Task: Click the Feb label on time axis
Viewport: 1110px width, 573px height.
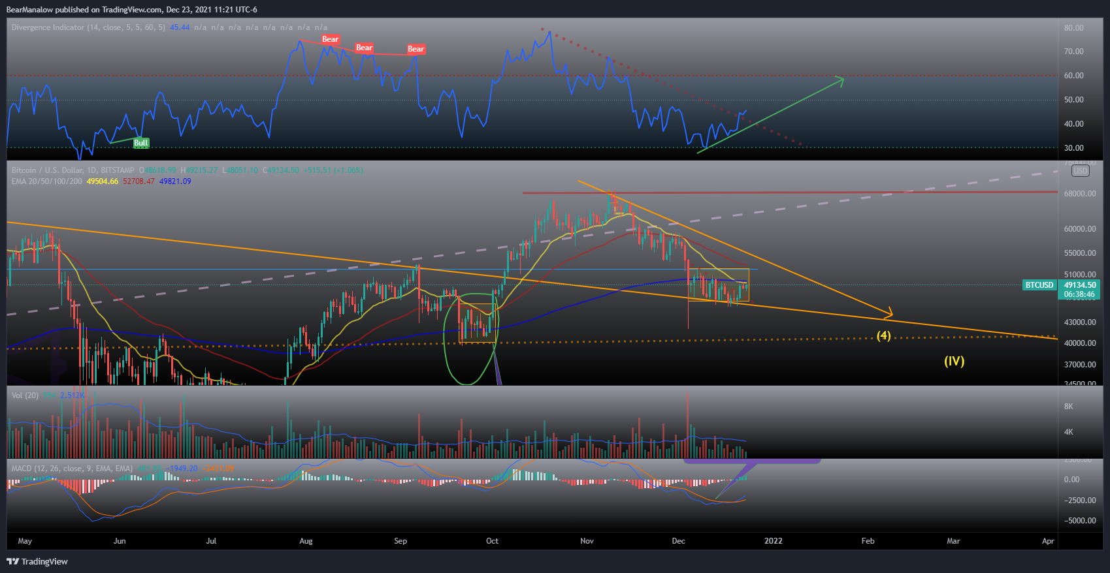Action: (868, 541)
